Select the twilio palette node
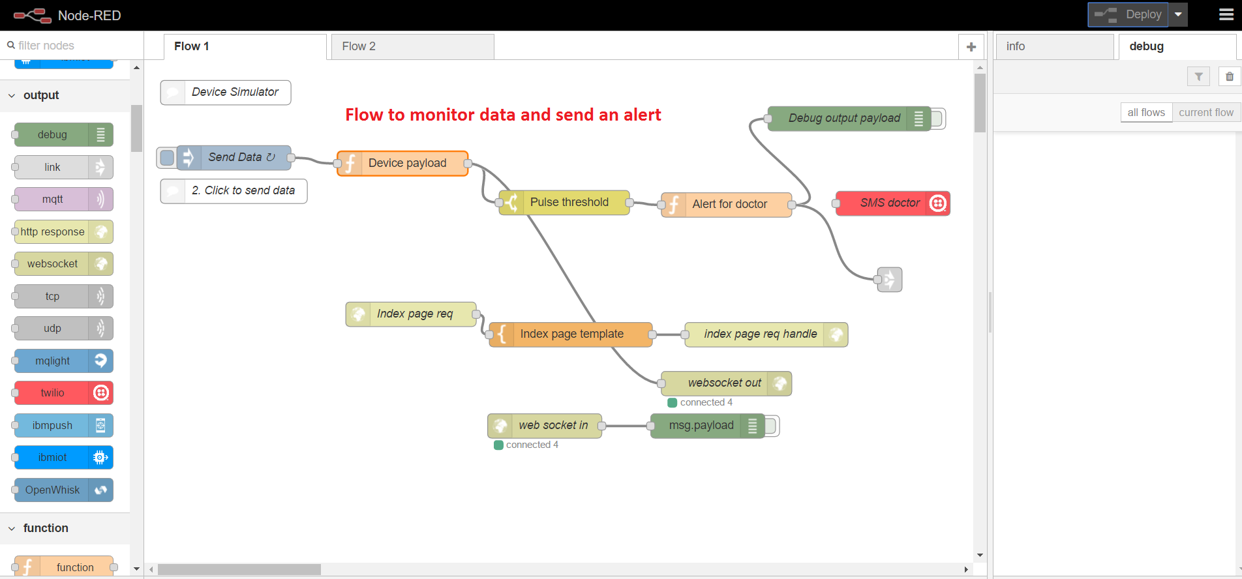The image size is (1242, 579). pos(63,393)
